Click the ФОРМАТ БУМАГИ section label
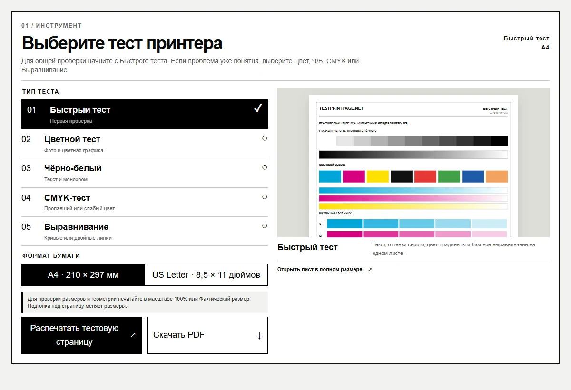The width and height of the screenshot is (571, 390). [x=51, y=256]
